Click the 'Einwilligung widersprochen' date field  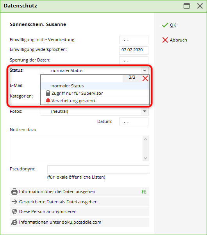coord(134,51)
